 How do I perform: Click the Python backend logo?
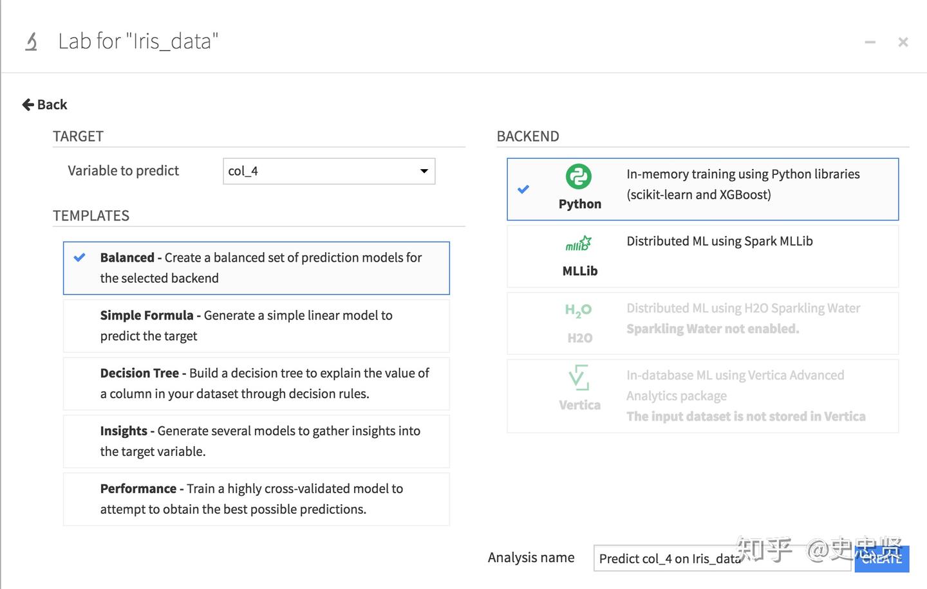(x=578, y=176)
